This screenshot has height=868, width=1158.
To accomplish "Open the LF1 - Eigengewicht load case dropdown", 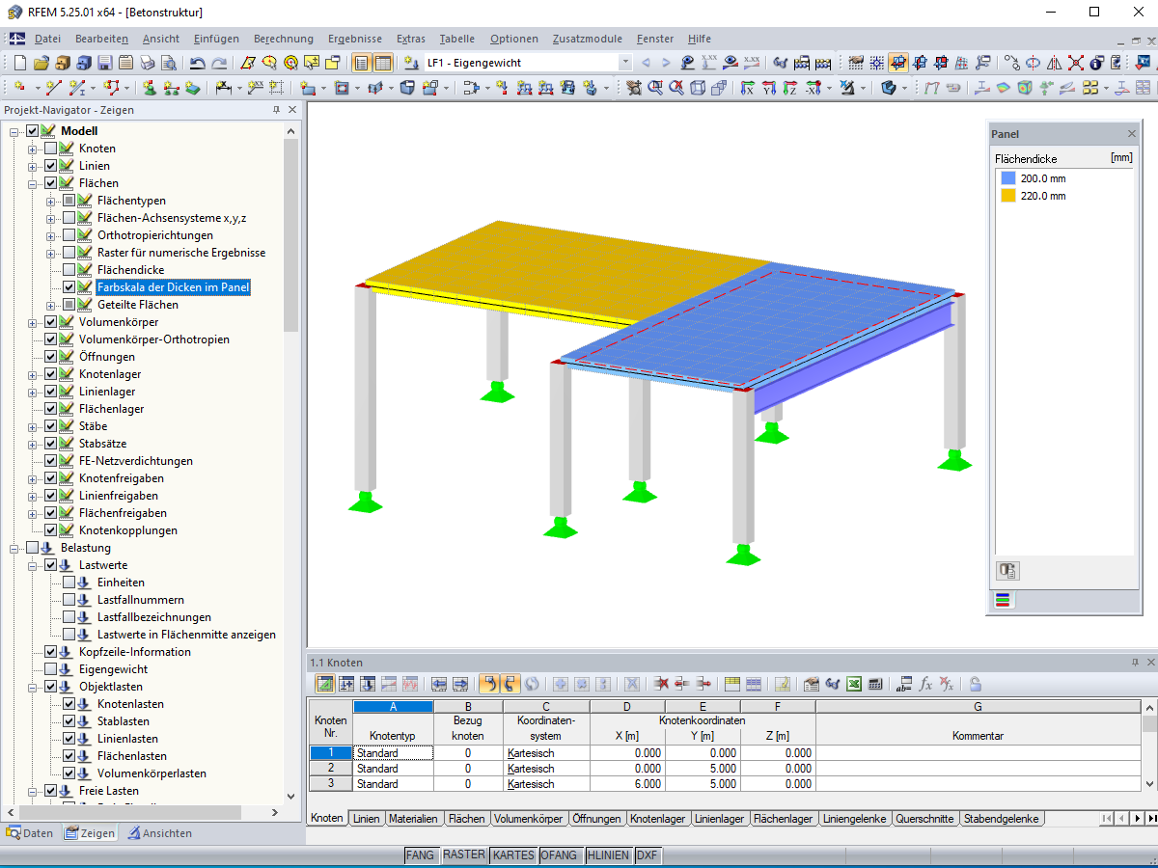I will point(625,63).
